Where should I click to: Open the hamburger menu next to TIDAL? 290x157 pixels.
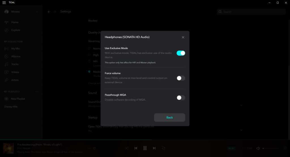pos(4,3)
